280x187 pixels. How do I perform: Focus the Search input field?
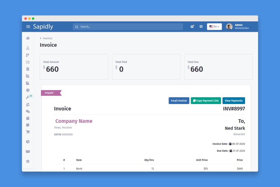pyautogui.click(x=128, y=27)
